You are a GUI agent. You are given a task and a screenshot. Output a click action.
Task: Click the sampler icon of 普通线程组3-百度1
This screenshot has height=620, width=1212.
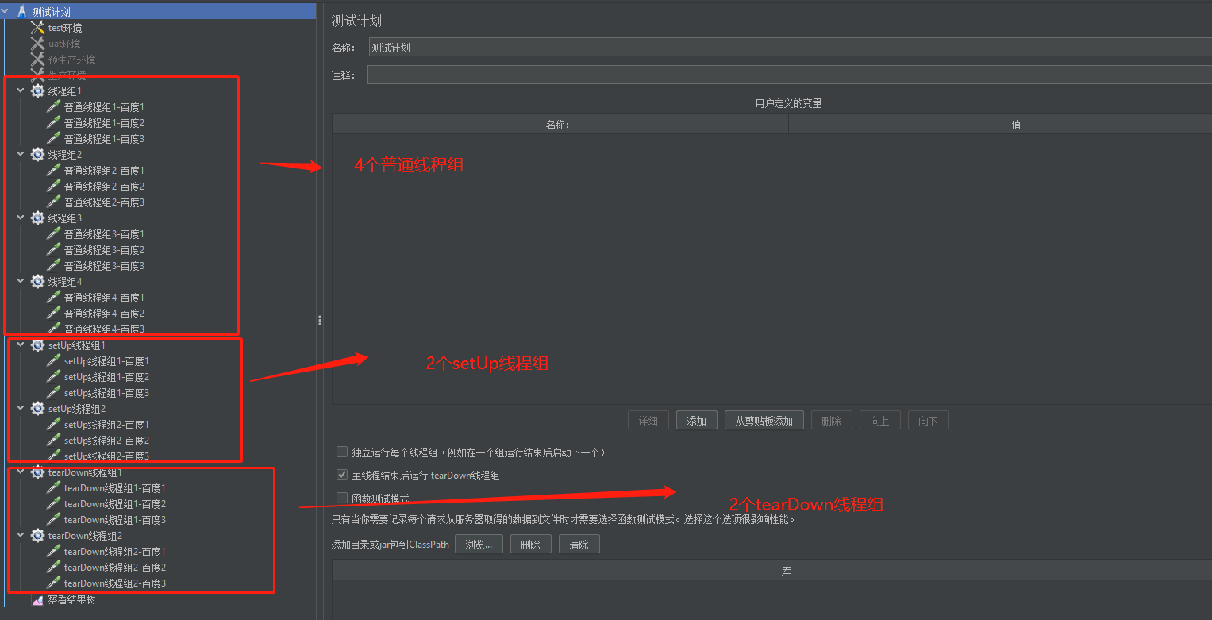53,234
